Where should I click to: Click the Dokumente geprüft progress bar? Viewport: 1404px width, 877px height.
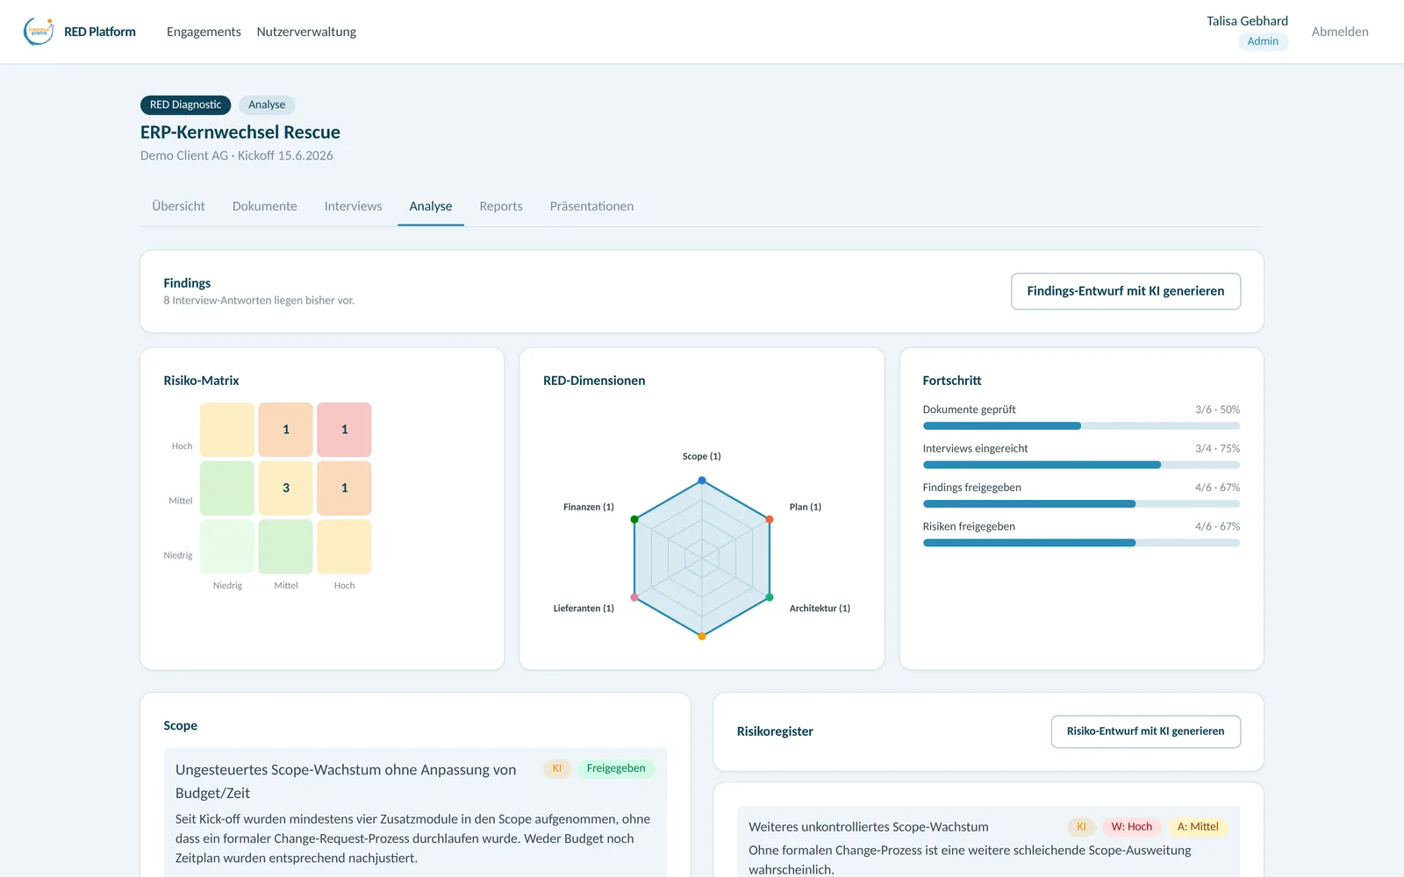(1081, 426)
